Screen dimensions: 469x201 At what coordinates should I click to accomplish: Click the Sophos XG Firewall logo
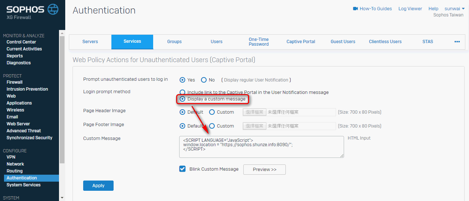coord(32,12)
